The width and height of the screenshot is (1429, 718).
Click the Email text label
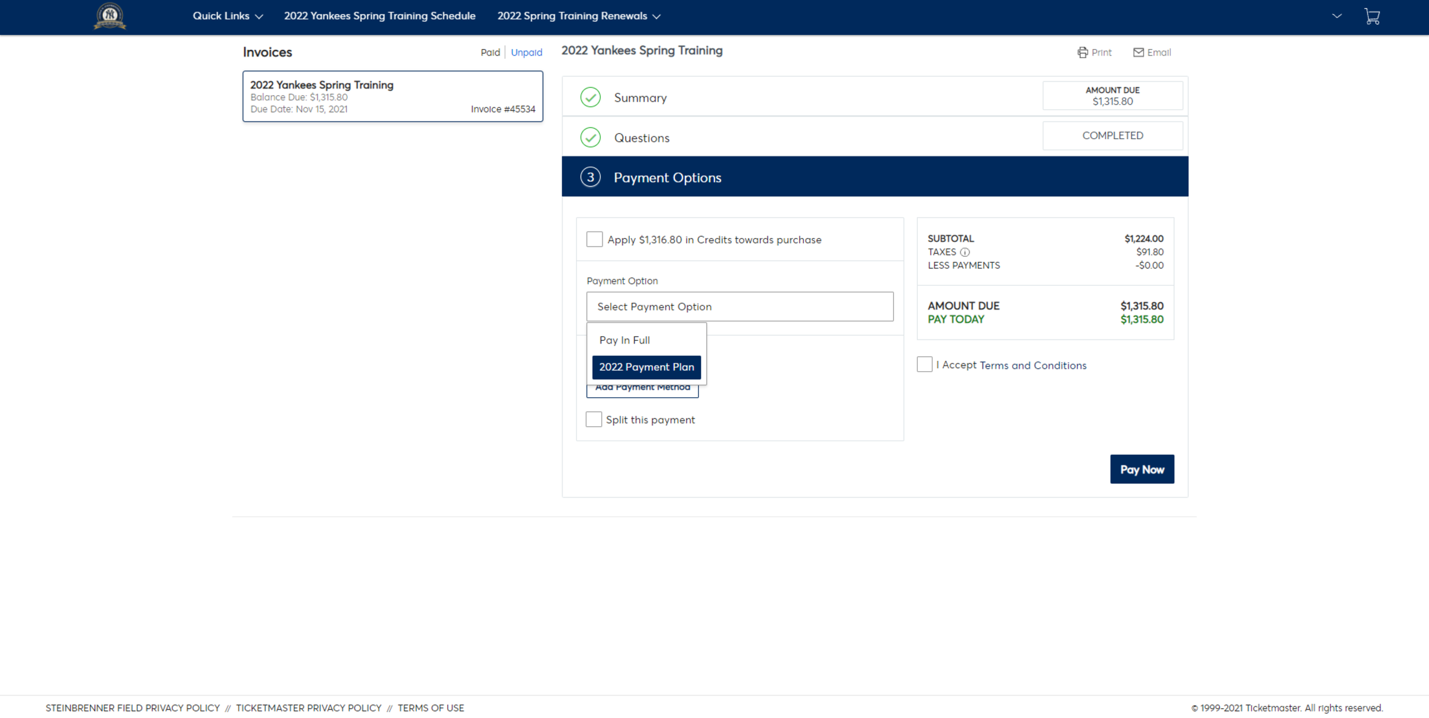click(1158, 52)
